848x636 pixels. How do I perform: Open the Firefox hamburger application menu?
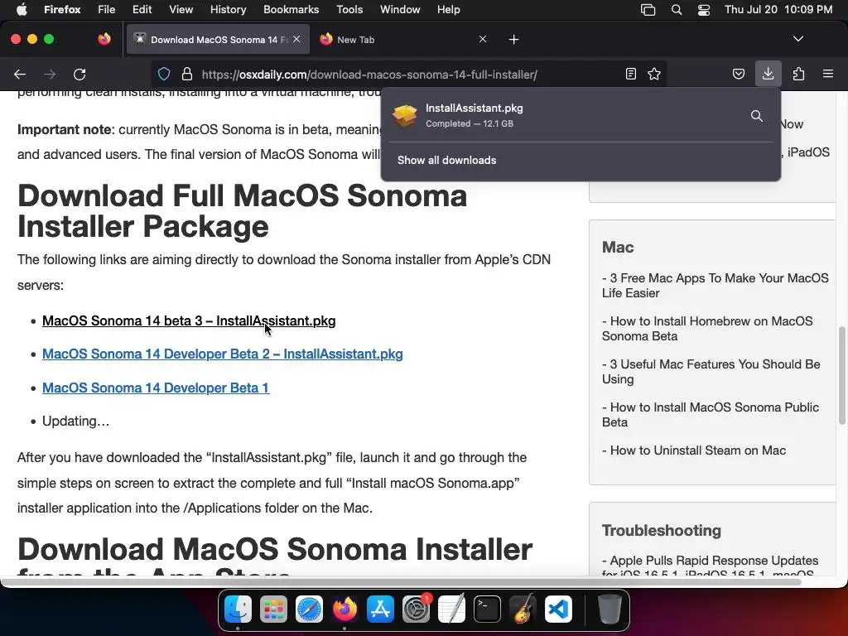(x=828, y=74)
